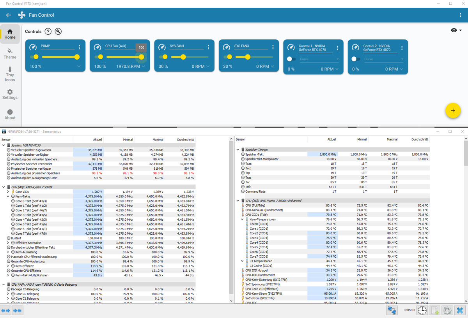Open HWiNFO sensor settings gear icon
The height and width of the screenshot is (318, 468).
(x=447, y=310)
